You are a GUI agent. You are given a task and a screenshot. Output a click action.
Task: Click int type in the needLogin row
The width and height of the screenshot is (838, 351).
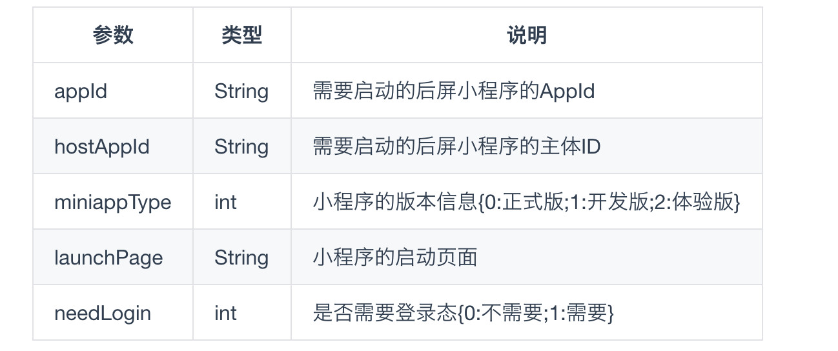point(225,314)
